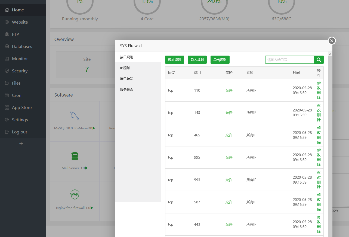Click 删除 for the port 587 rule
The width and height of the screenshot is (349, 237).
[319, 207]
